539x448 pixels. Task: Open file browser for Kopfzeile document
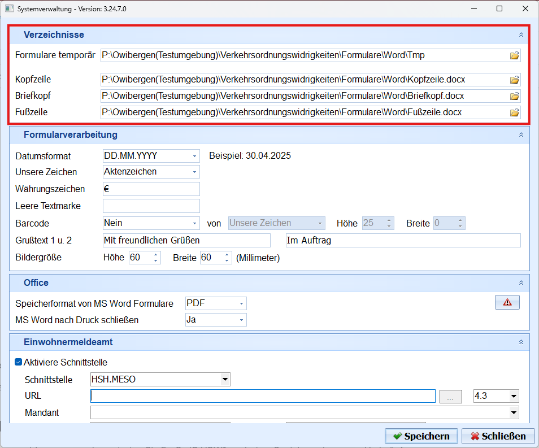click(514, 80)
